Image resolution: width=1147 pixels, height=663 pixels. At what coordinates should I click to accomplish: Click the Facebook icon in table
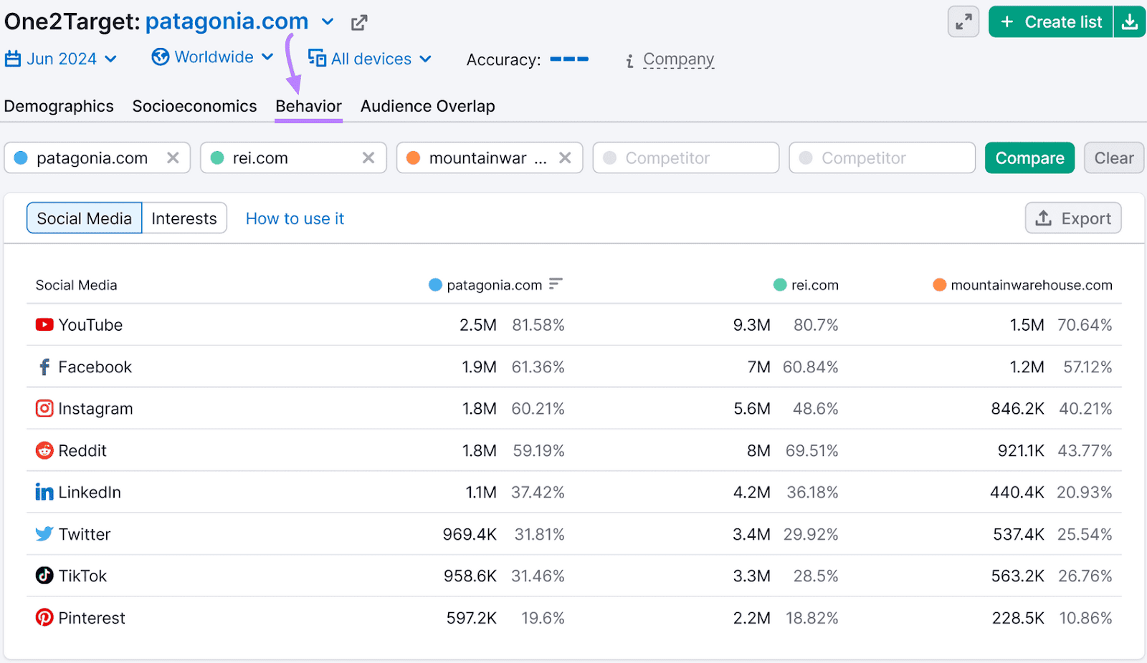[44, 367]
